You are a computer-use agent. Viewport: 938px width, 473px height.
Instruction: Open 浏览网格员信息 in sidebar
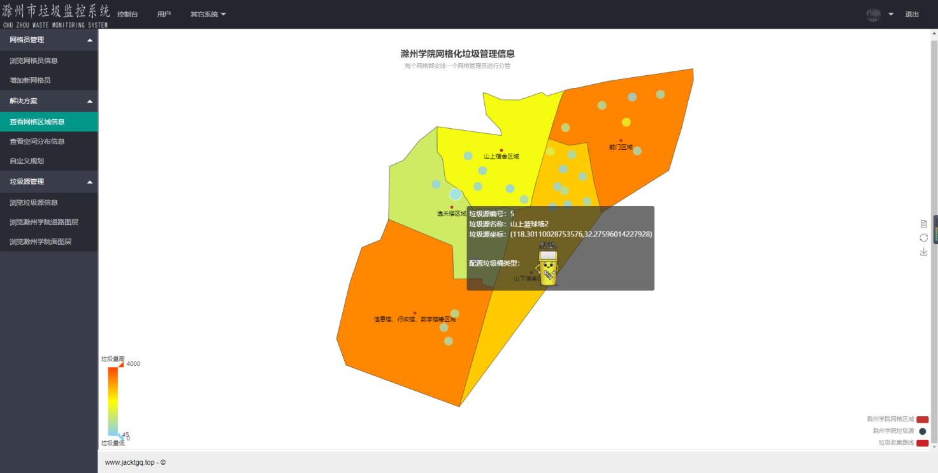(x=49, y=61)
